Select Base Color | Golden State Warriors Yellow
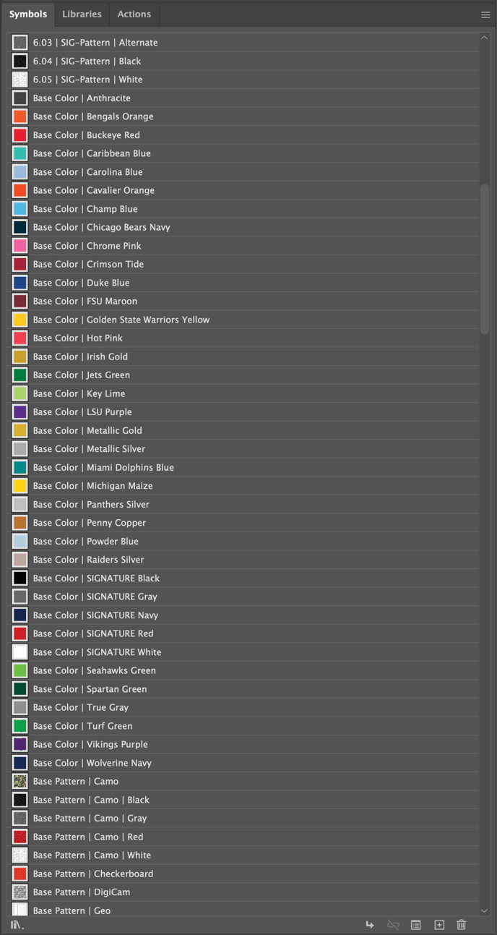497x935 pixels. click(121, 320)
